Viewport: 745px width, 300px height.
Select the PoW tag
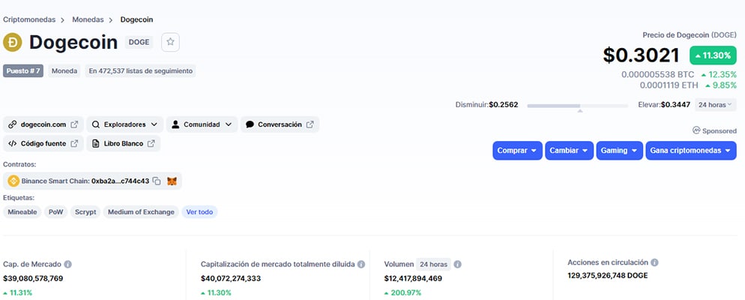[56, 212]
